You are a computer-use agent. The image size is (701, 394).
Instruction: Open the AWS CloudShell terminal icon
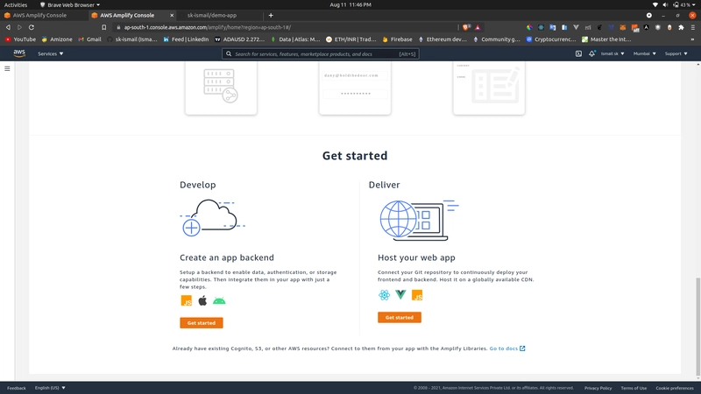pyautogui.click(x=578, y=53)
